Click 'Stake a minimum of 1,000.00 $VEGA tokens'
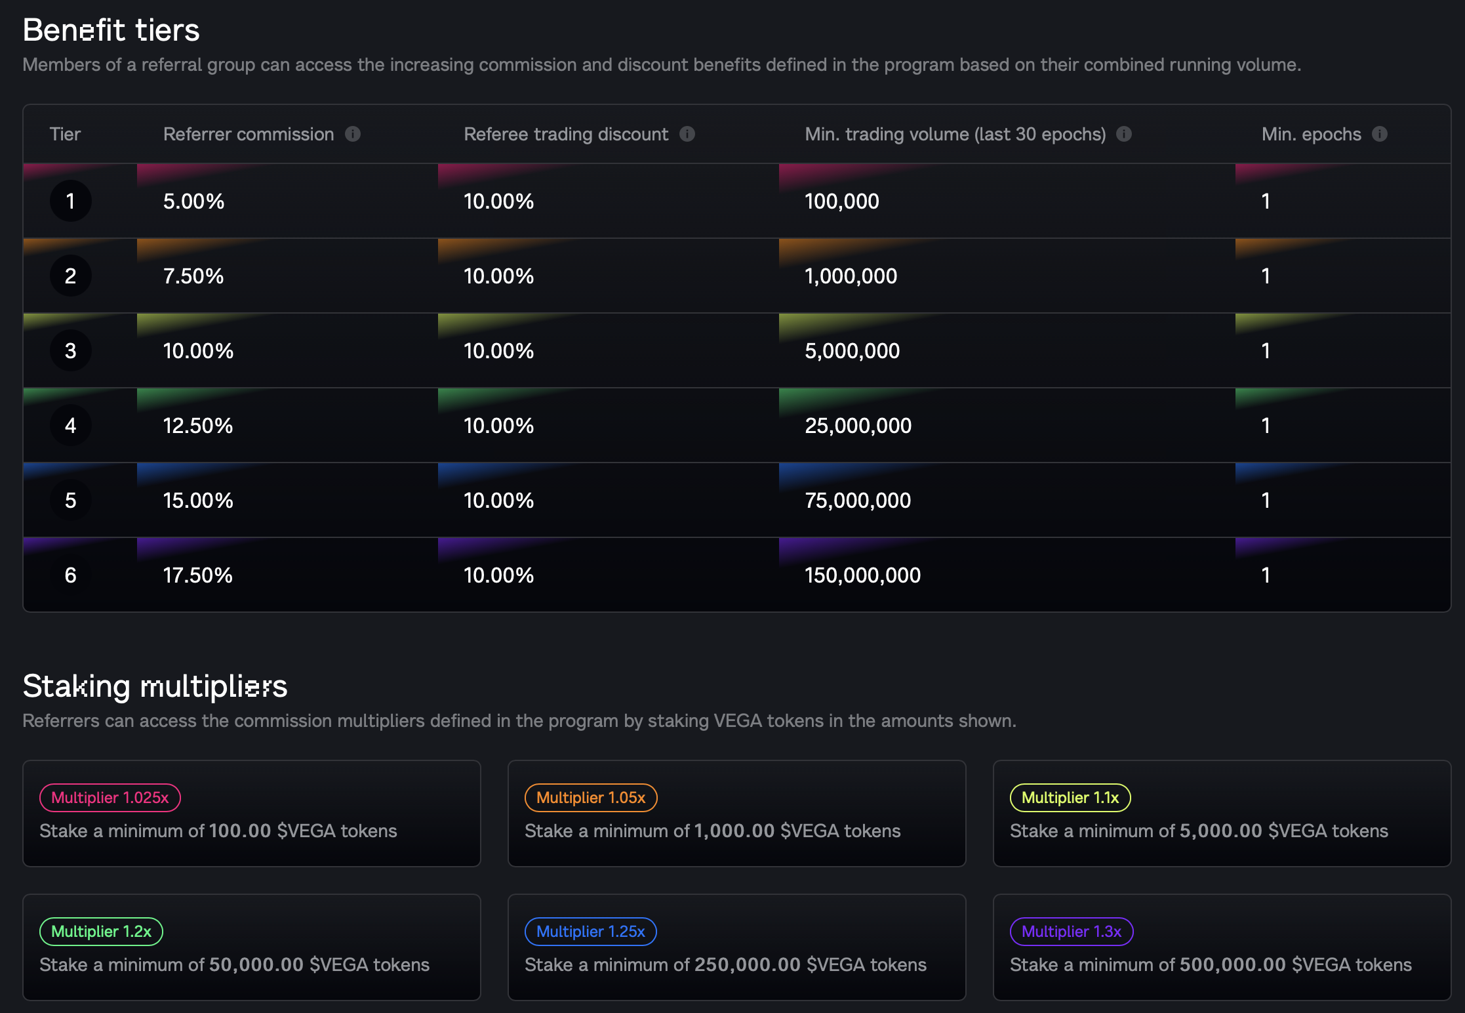 713,831
